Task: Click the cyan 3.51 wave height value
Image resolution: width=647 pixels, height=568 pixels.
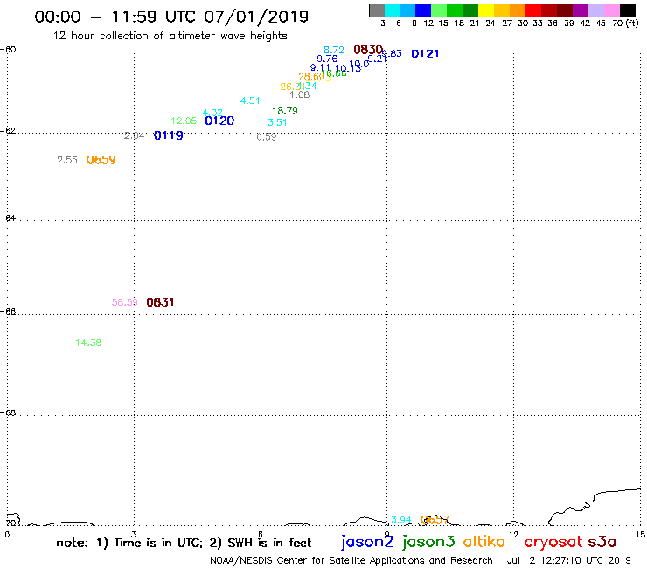Action: 277,122
